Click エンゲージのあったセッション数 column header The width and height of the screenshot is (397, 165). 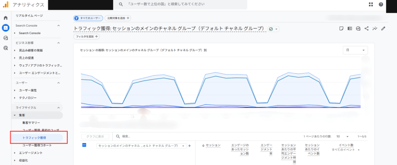click(x=240, y=149)
